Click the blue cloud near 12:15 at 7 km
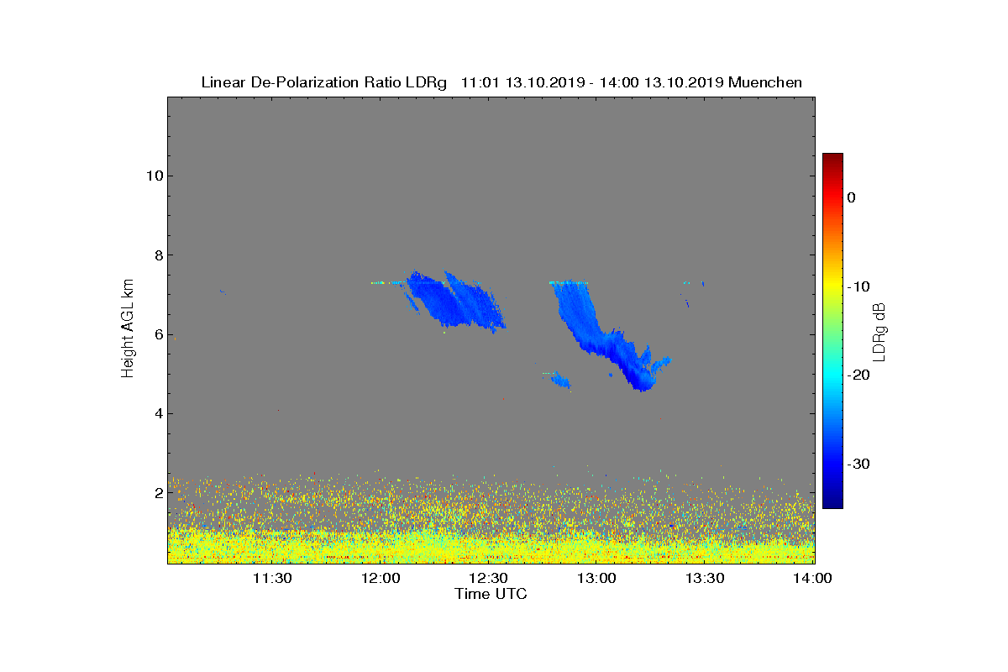The height and width of the screenshot is (672, 1008). [x=454, y=301]
